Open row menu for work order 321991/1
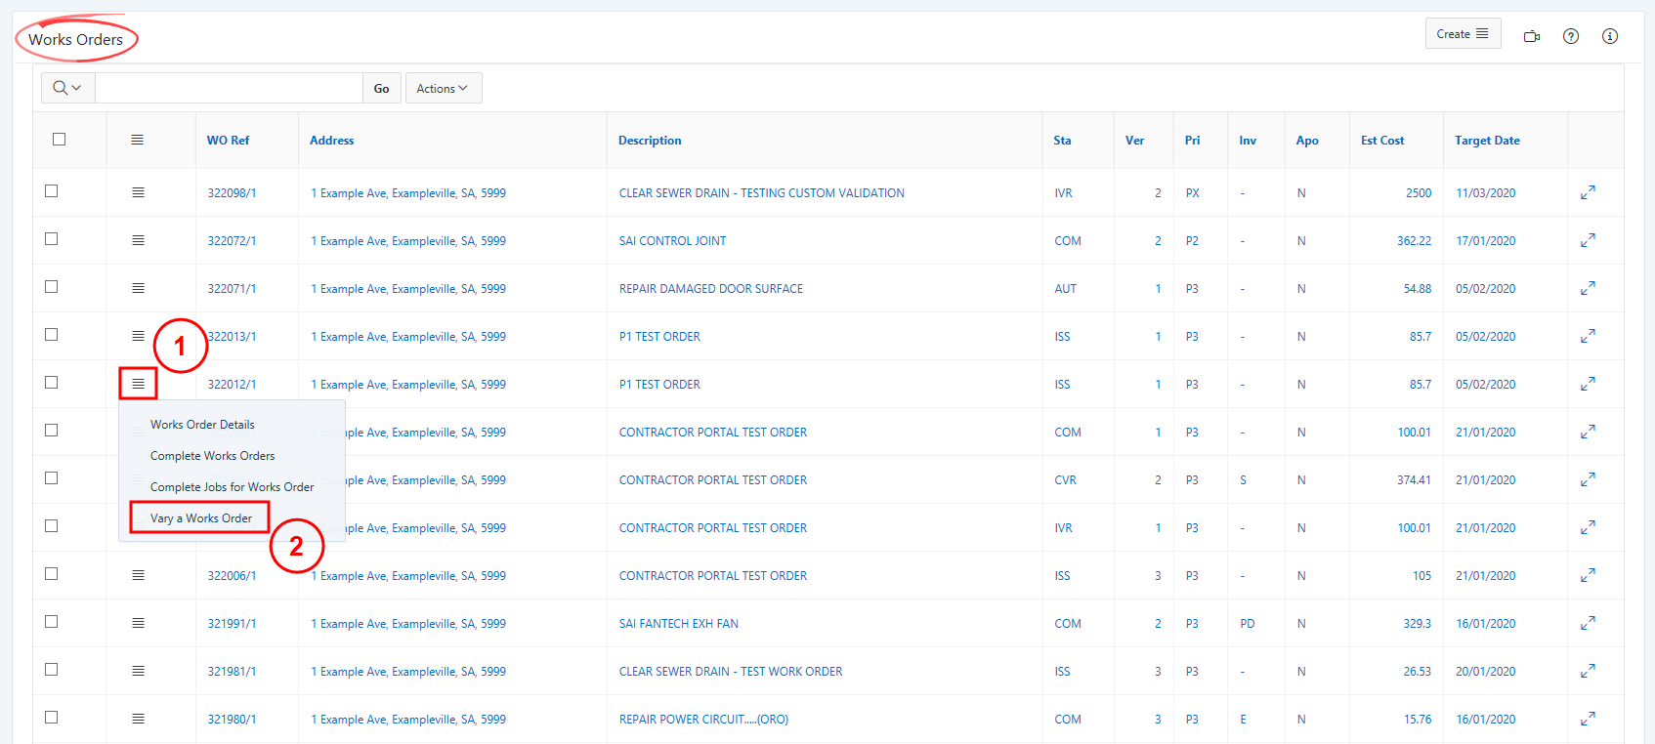The height and width of the screenshot is (744, 1655). 138,623
